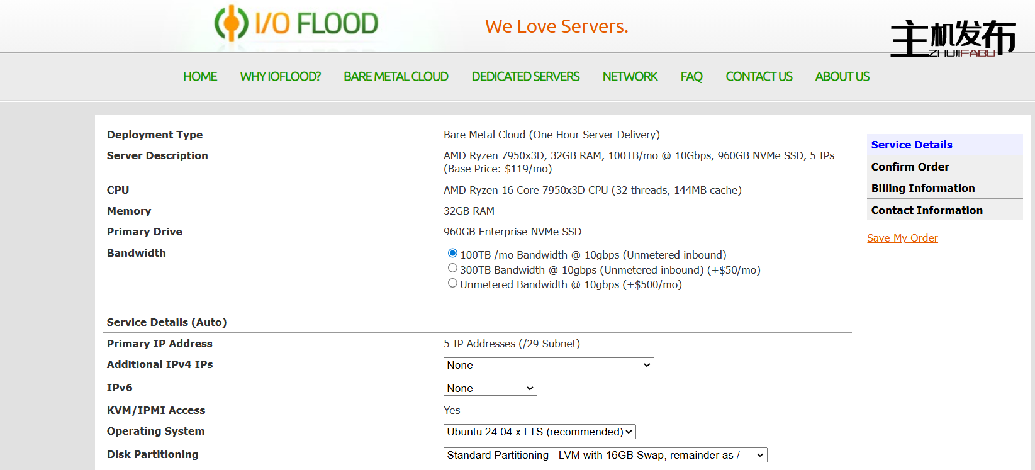Image resolution: width=1035 pixels, height=470 pixels.
Task: Click the Save My Order link
Action: pos(902,238)
